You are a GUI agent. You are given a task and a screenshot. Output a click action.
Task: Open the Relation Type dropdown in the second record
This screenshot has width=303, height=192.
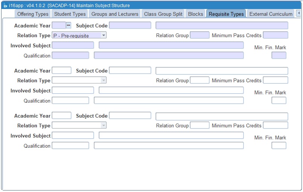[x=104, y=80]
